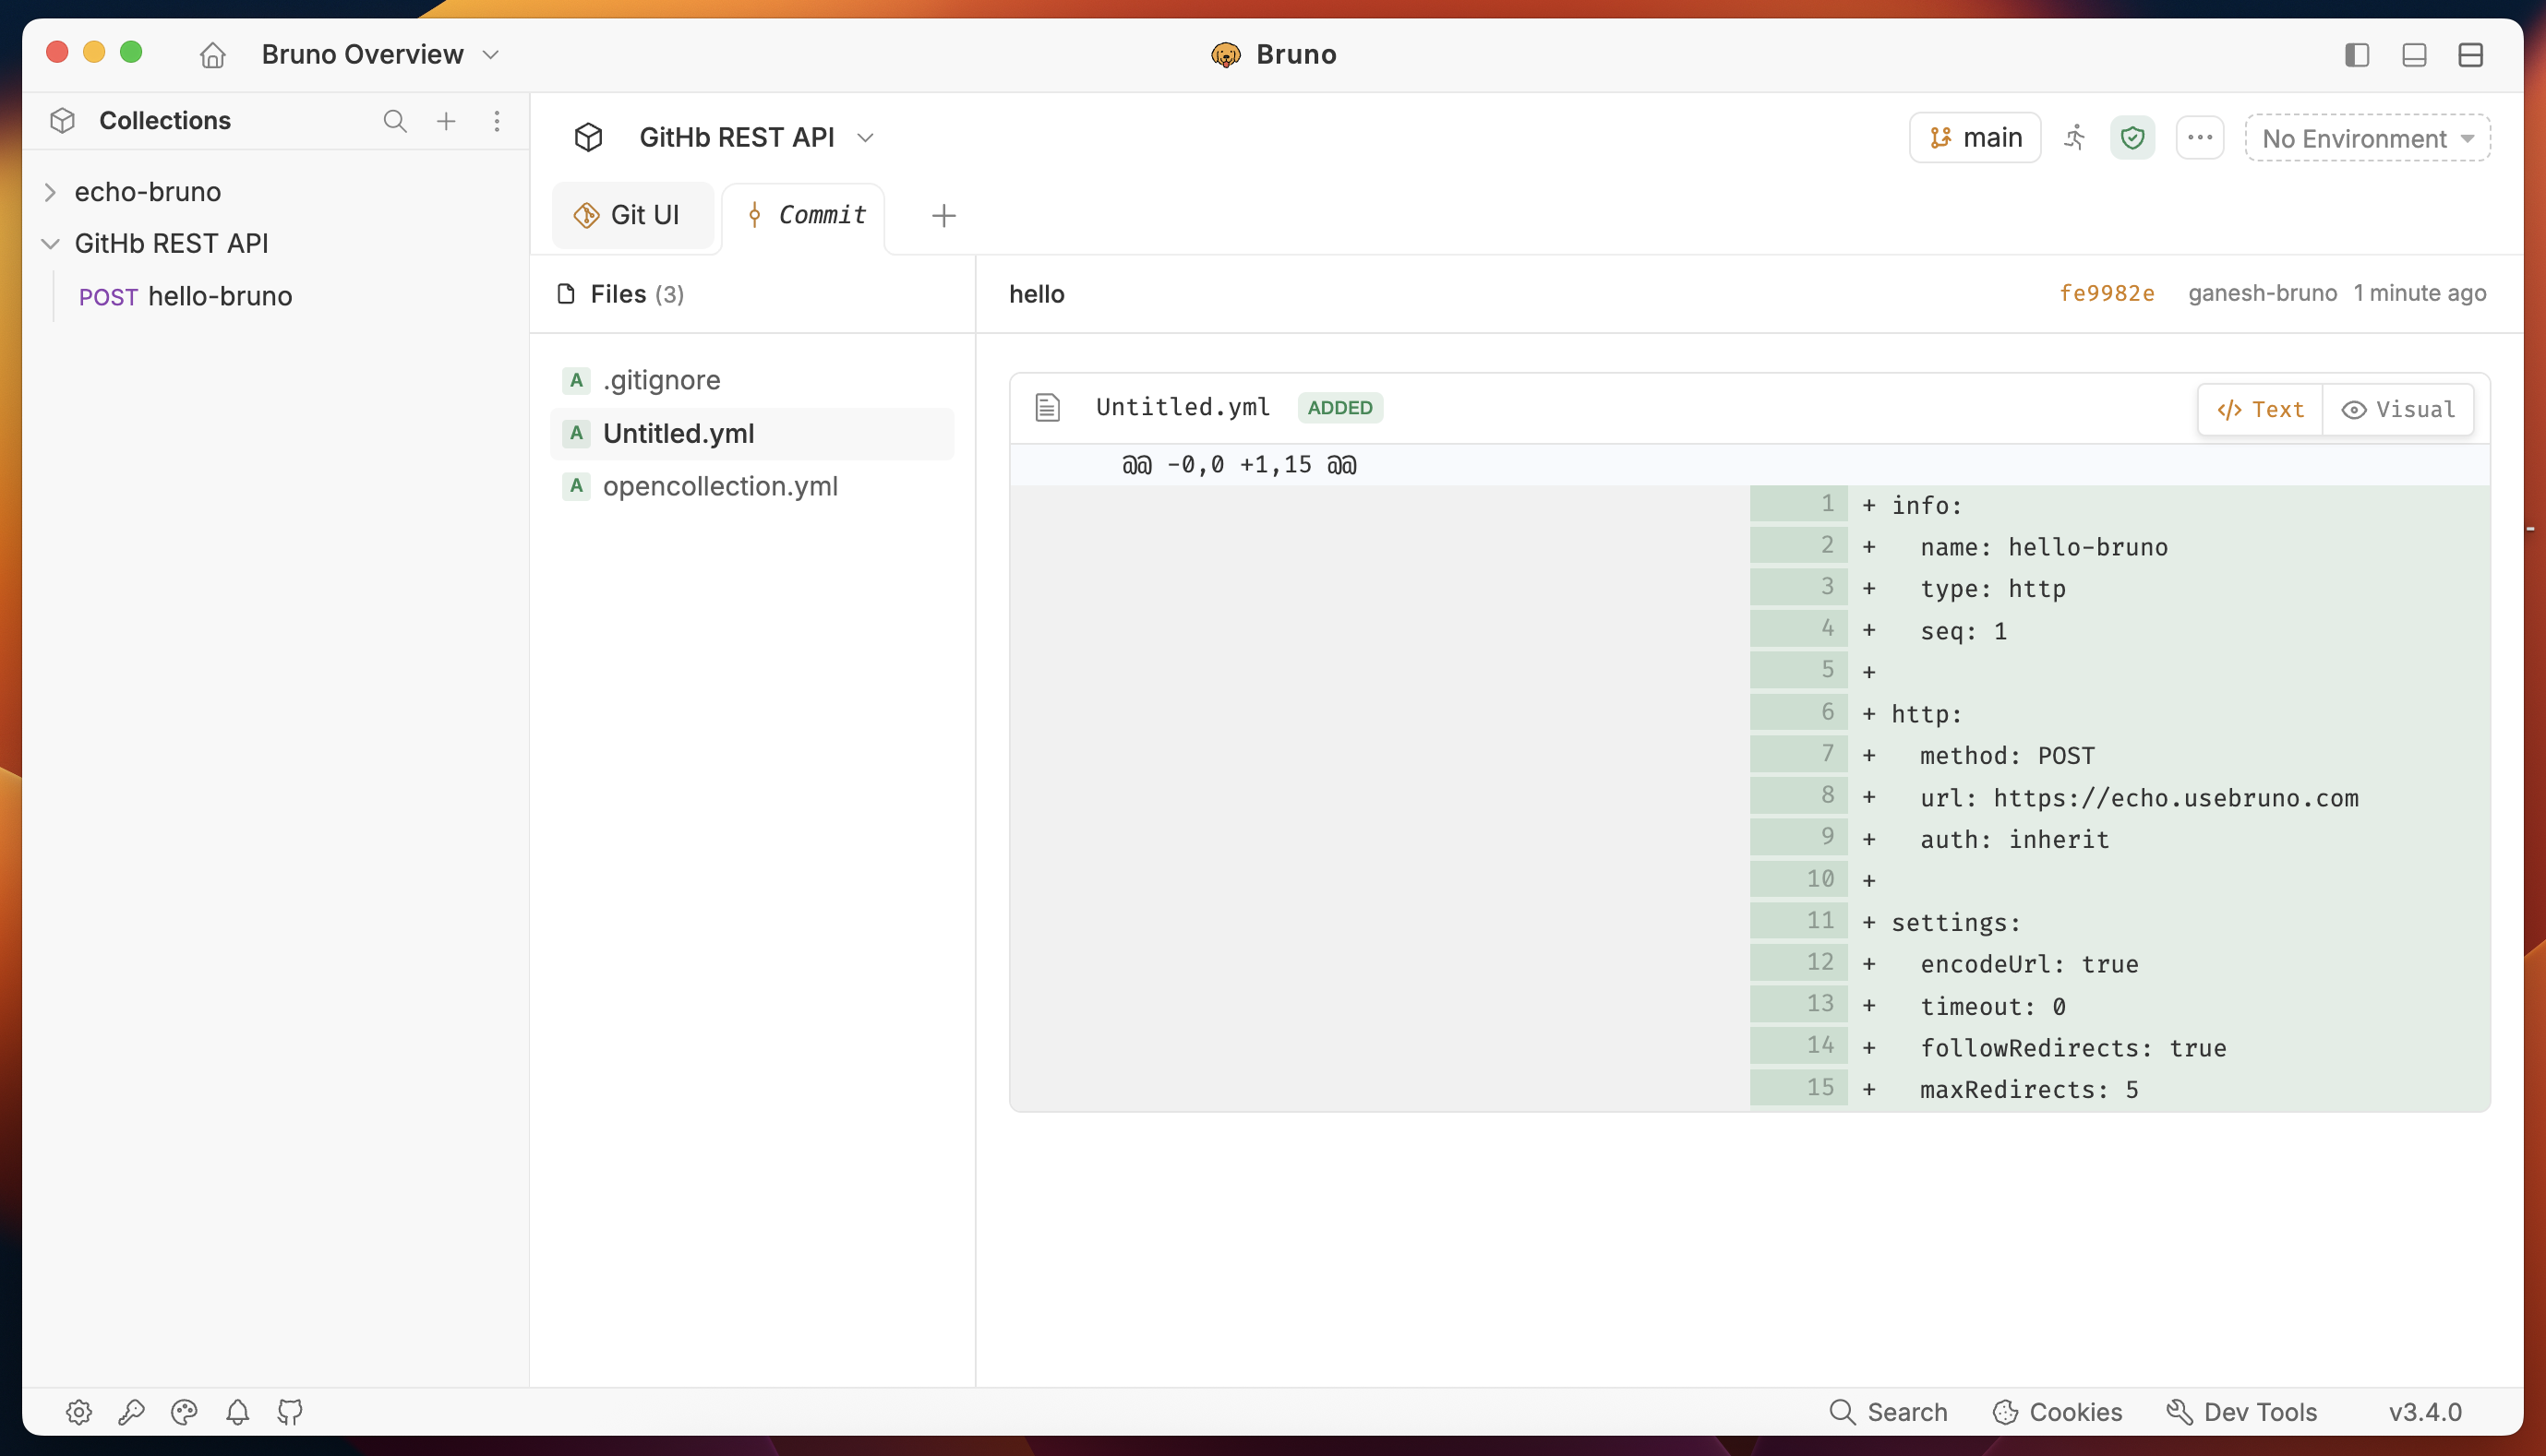The height and width of the screenshot is (1456, 2546).
Task: Open the collection runner icon
Action: (2076, 137)
